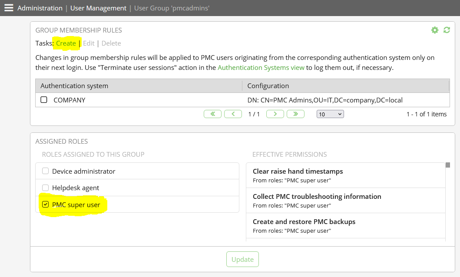Sort by Authentication system column header
Viewport: 460px width, 277px height.
tap(74, 86)
